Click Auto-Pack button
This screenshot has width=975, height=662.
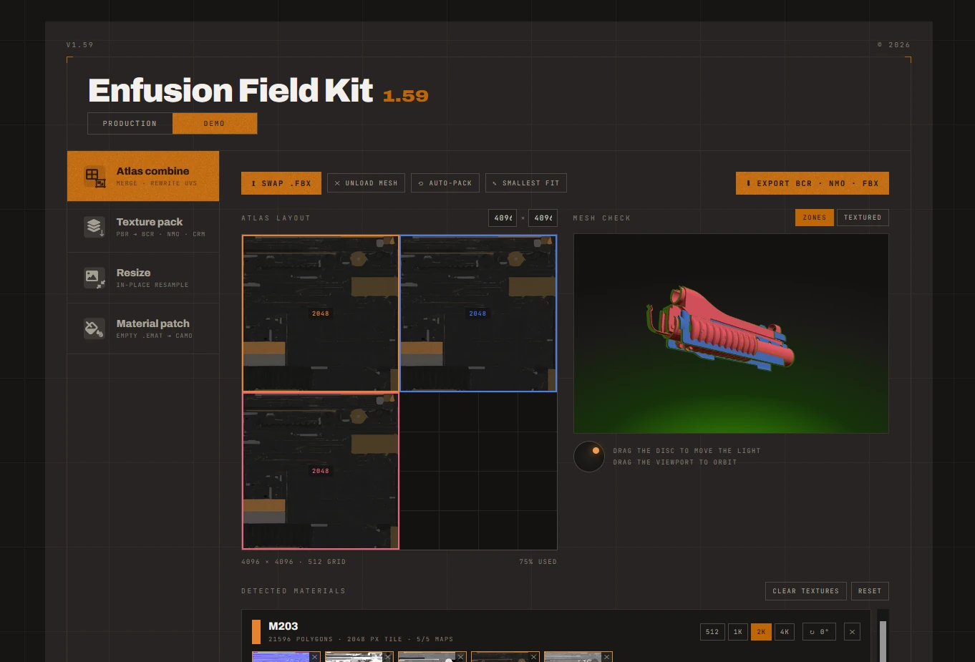click(x=445, y=183)
